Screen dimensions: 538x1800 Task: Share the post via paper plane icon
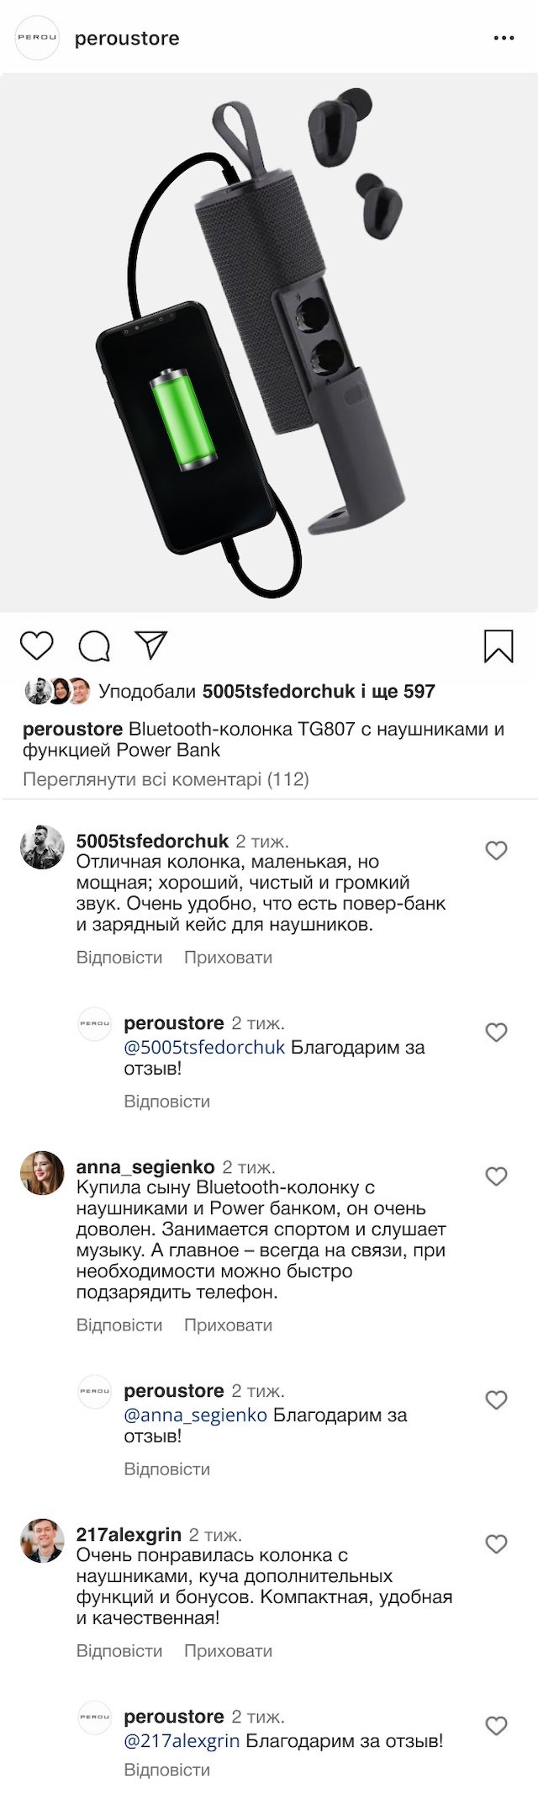click(152, 645)
